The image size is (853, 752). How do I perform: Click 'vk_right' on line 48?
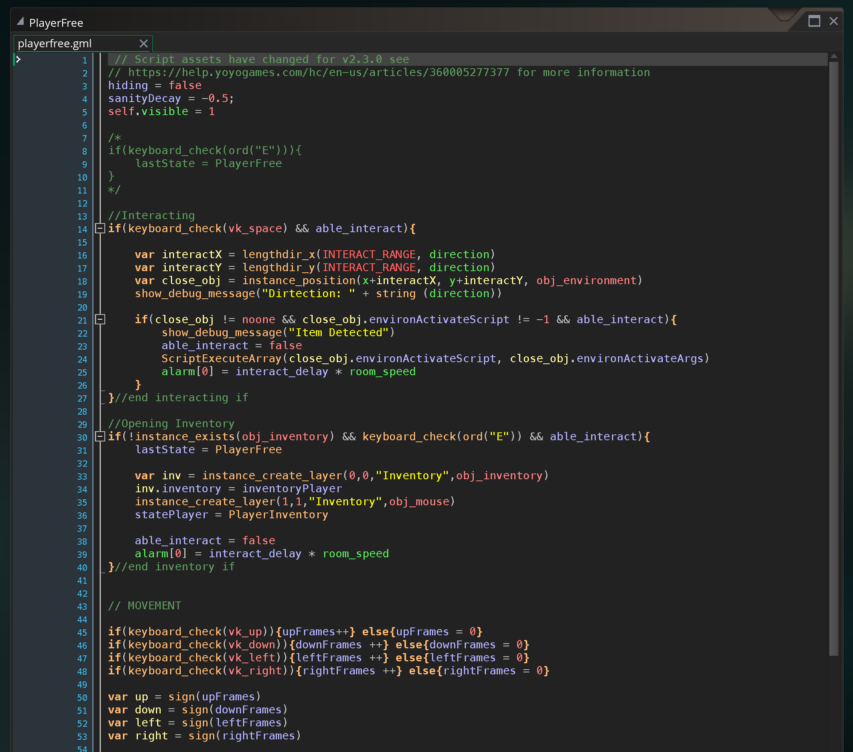pos(255,670)
